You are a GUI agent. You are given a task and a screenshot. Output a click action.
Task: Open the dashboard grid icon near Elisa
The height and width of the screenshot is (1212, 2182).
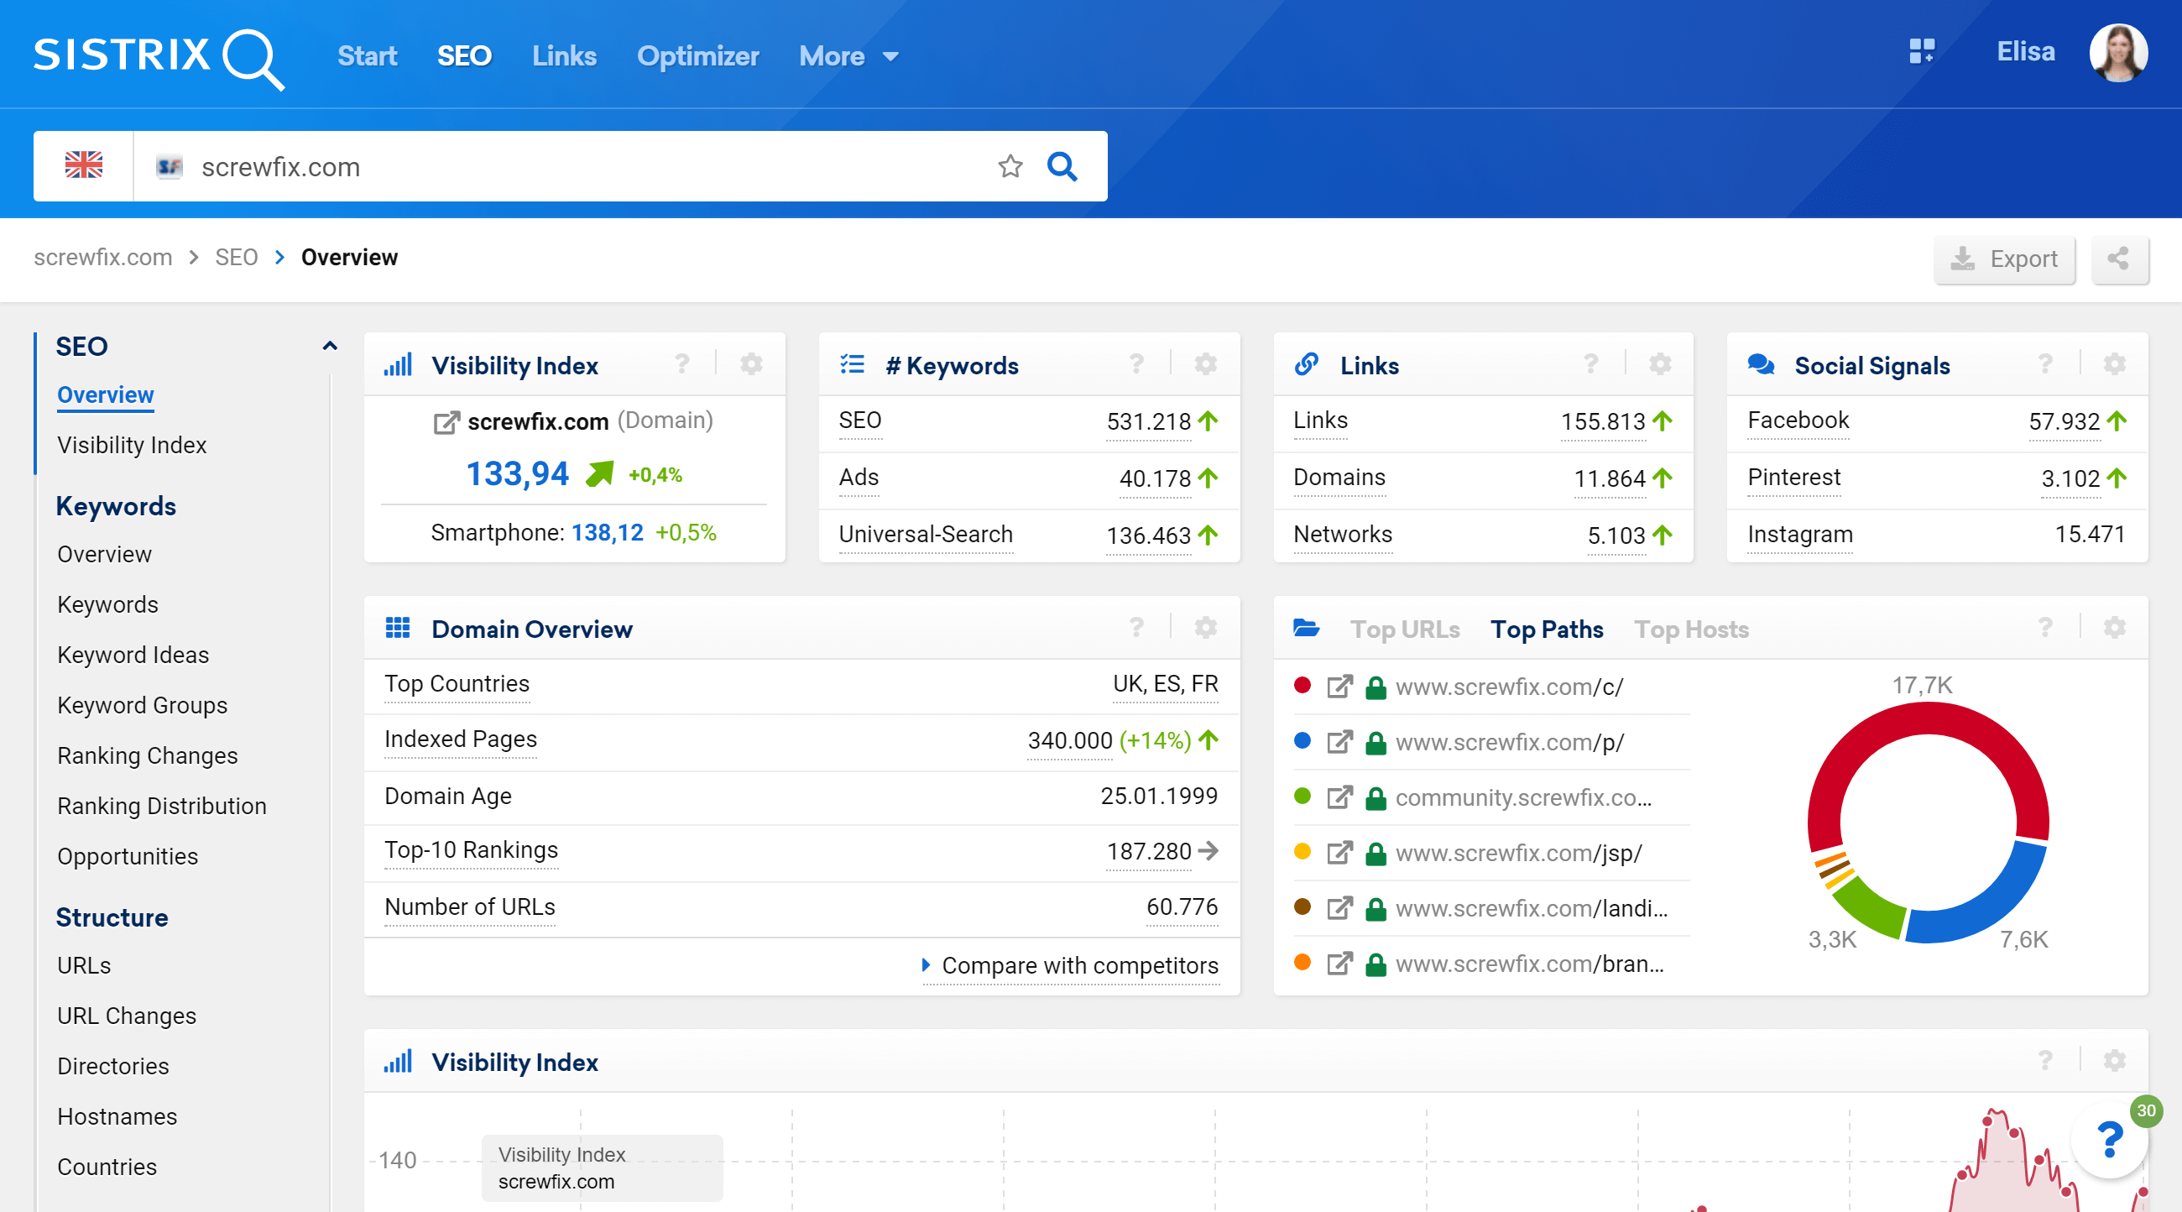tap(1922, 51)
